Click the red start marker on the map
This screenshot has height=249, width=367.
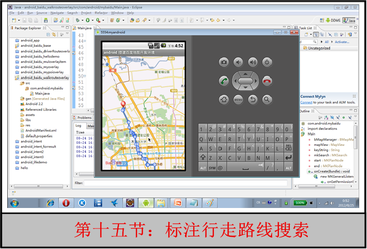coord(123,104)
